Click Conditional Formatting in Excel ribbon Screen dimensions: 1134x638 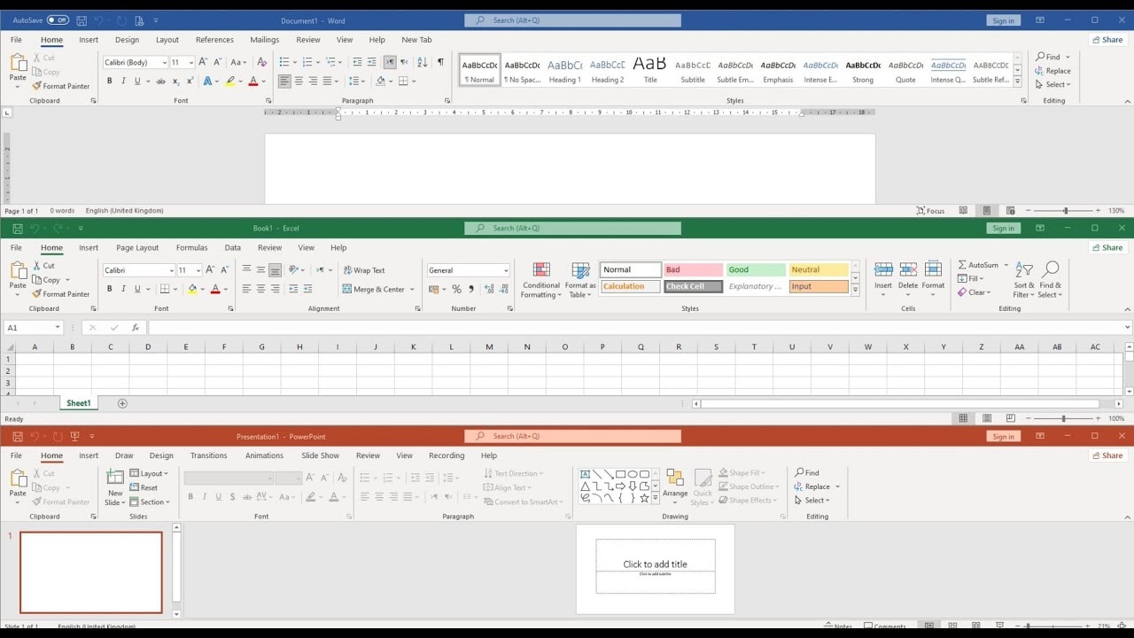(x=540, y=280)
